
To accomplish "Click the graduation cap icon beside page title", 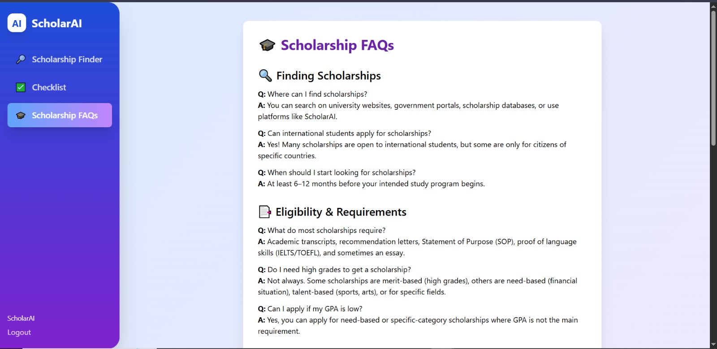I will [x=267, y=45].
